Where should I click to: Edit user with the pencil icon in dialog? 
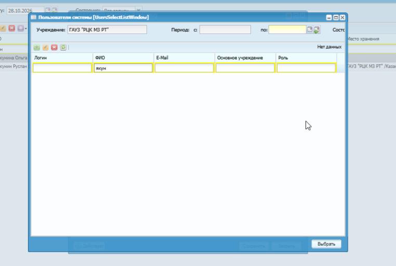(45, 47)
